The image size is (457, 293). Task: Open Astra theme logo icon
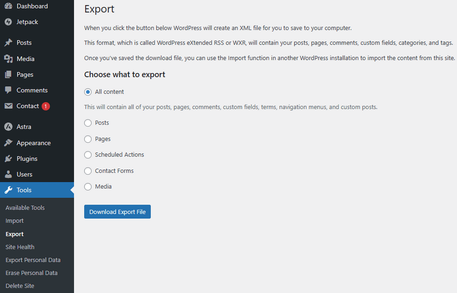[8, 127]
